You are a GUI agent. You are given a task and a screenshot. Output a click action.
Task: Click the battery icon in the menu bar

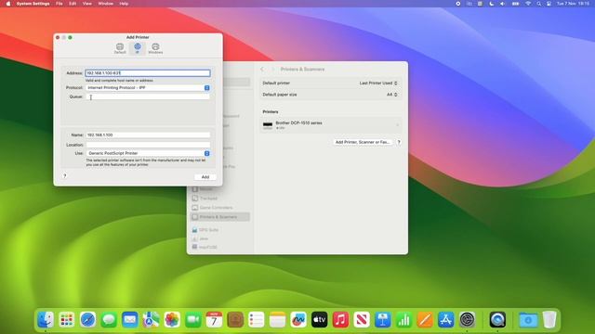point(515,4)
